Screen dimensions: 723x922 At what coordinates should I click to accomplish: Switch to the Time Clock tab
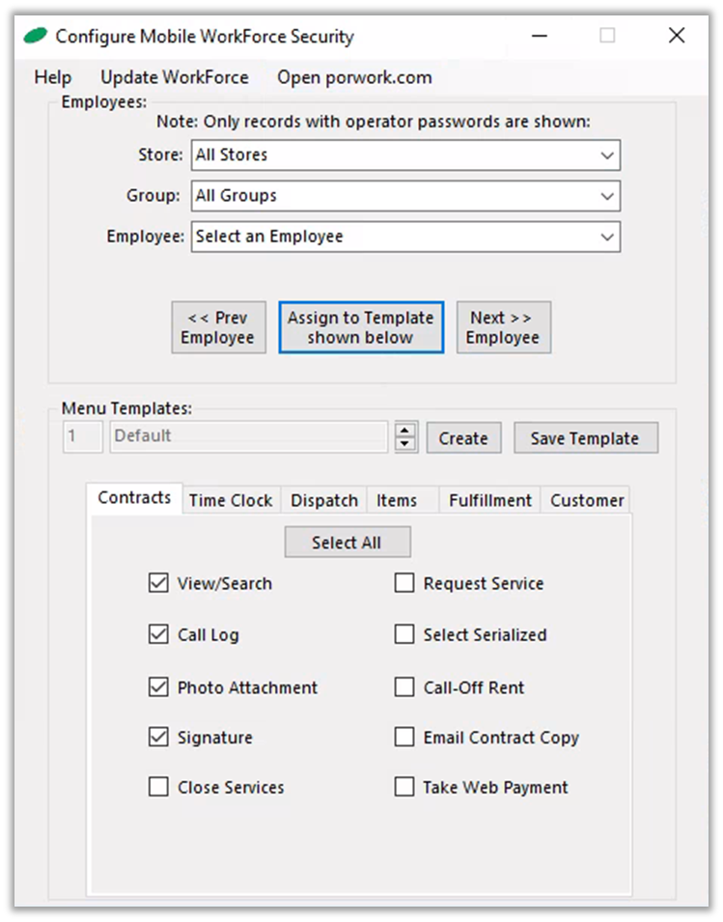(231, 500)
